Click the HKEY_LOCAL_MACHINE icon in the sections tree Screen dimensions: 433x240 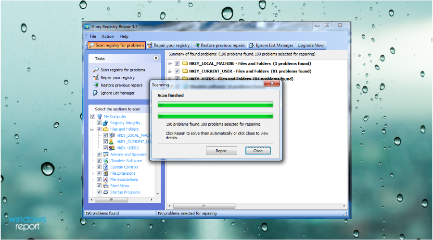[112, 135]
